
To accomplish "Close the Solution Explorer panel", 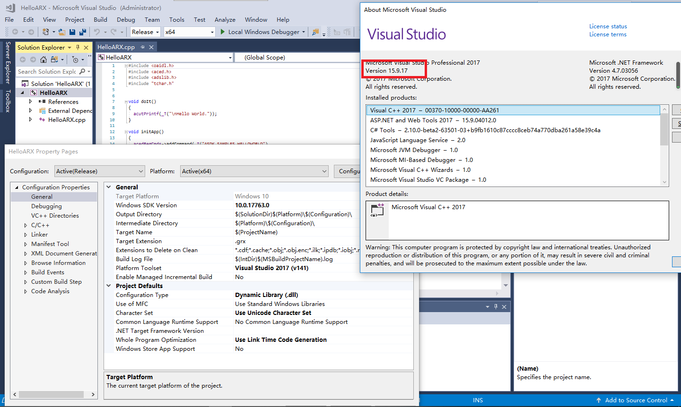I will (x=86, y=48).
